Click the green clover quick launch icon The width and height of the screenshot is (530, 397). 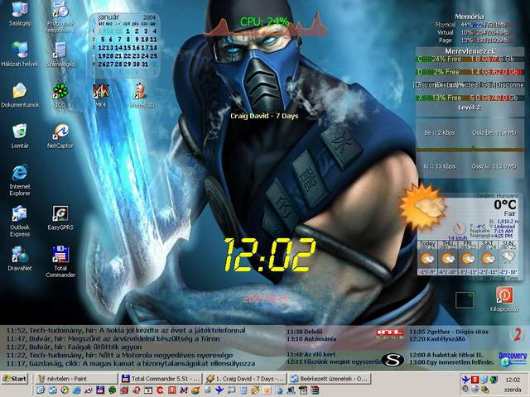(x=112, y=390)
